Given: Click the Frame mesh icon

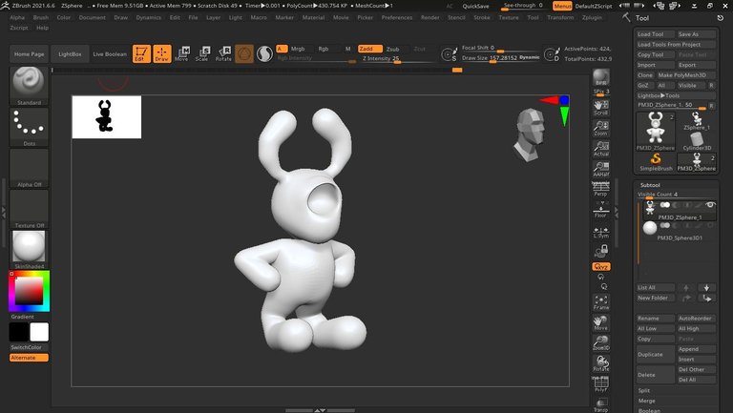Looking at the screenshot, I should point(600,302).
